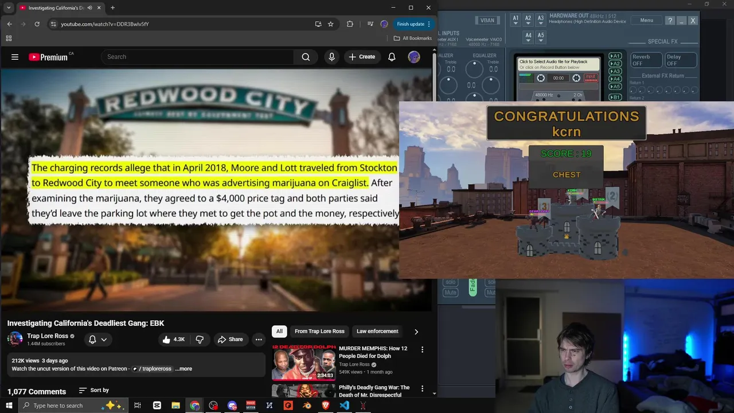
Task: Toggle Reverb OFF in Voicemeeter Special FX
Action: (x=646, y=60)
